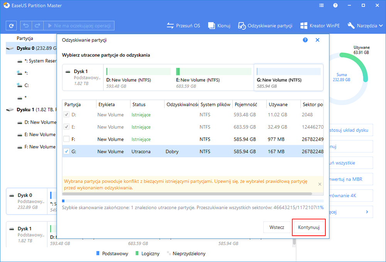
Task: Click the refresh icon in toolbar
Action: [11, 26]
